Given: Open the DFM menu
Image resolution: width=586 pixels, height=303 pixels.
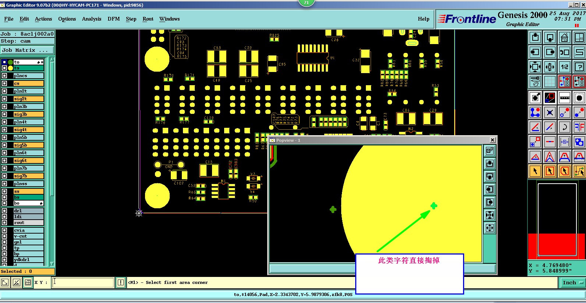Looking at the screenshot, I should pos(114,19).
